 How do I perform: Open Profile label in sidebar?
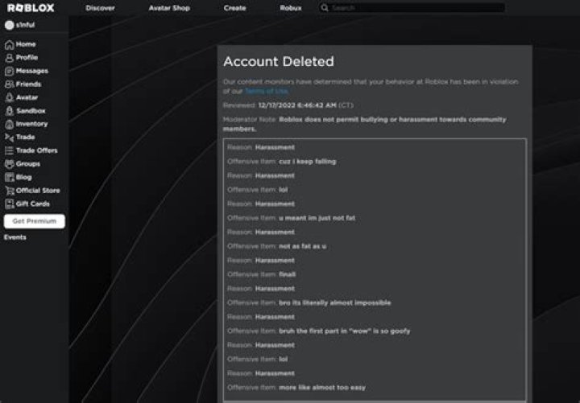(27, 58)
